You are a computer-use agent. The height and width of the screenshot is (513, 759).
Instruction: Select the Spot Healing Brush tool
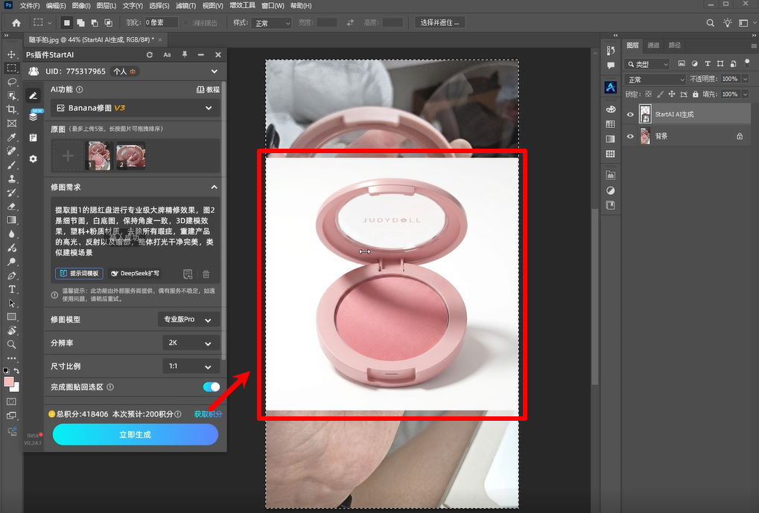pyautogui.click(x=12, y=151)
